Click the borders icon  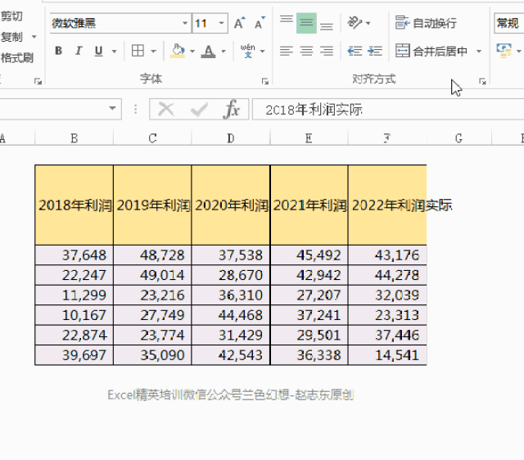pos(138,51)
